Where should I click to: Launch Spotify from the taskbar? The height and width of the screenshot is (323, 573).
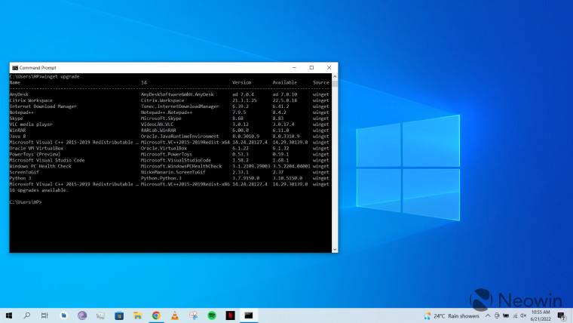(x=211, y=315)
